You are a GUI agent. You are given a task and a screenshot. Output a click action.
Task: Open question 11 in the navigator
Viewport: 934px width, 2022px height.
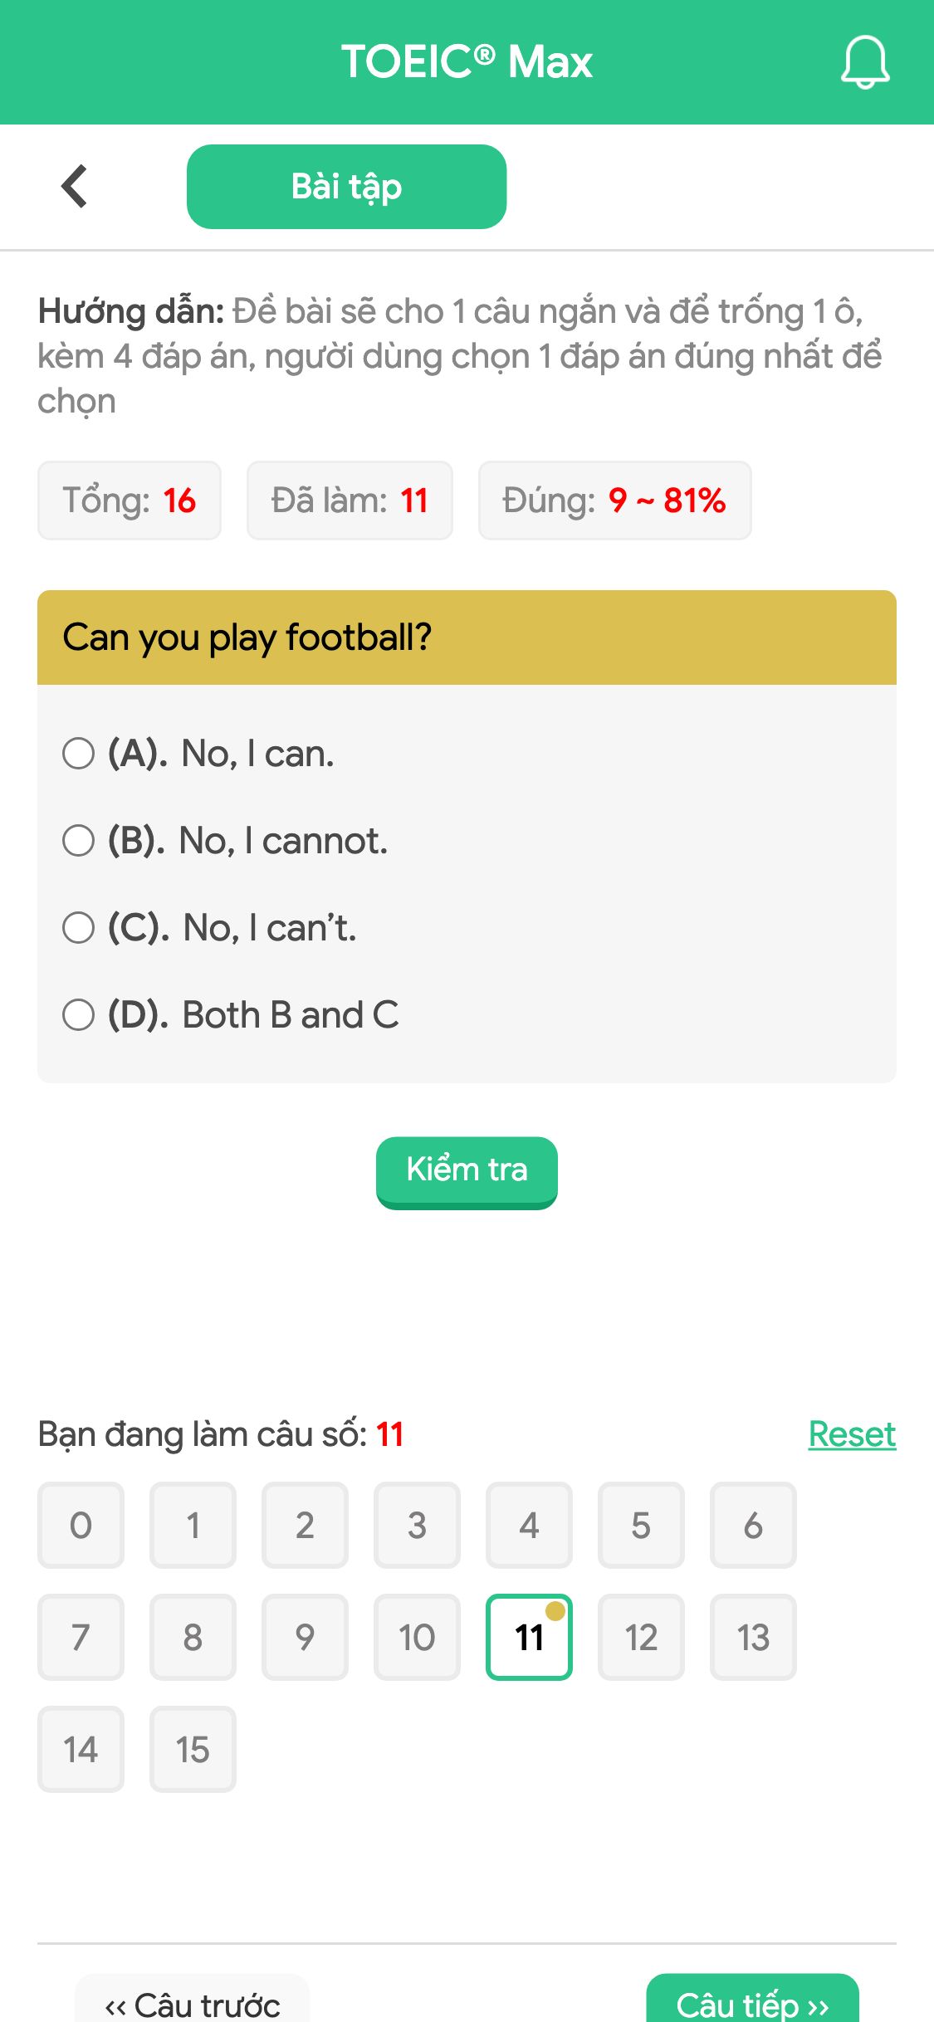(529, 1637)
